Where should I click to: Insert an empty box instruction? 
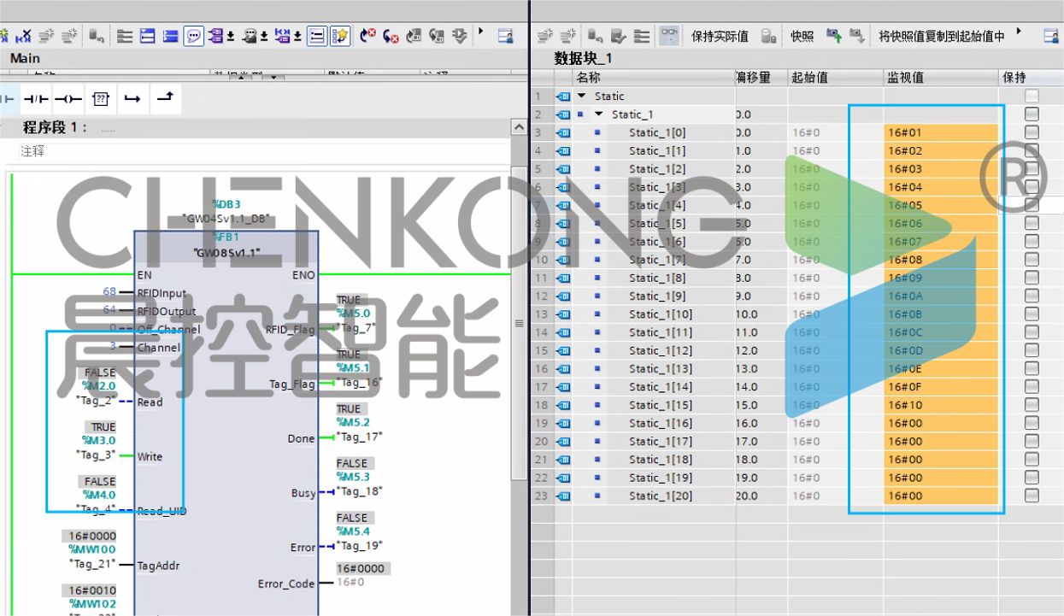(101, 99)
